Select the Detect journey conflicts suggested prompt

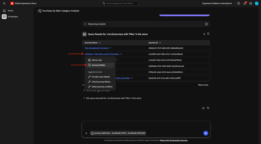click(100, 87)
